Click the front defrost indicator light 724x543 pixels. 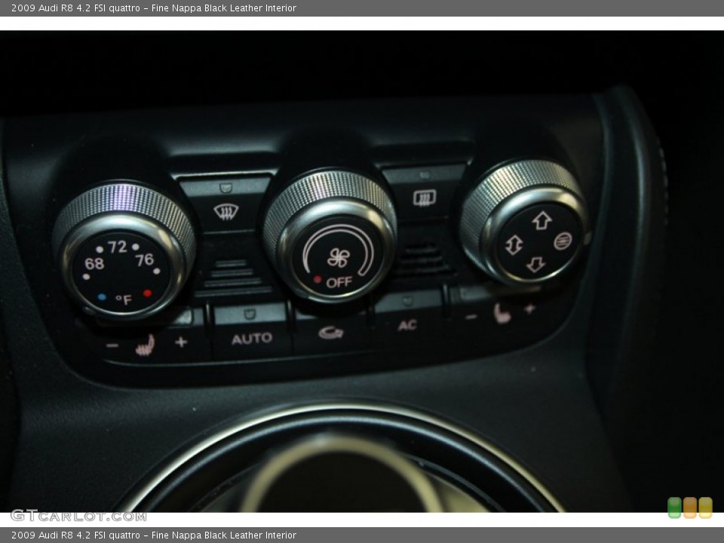[x=225, y=188]
